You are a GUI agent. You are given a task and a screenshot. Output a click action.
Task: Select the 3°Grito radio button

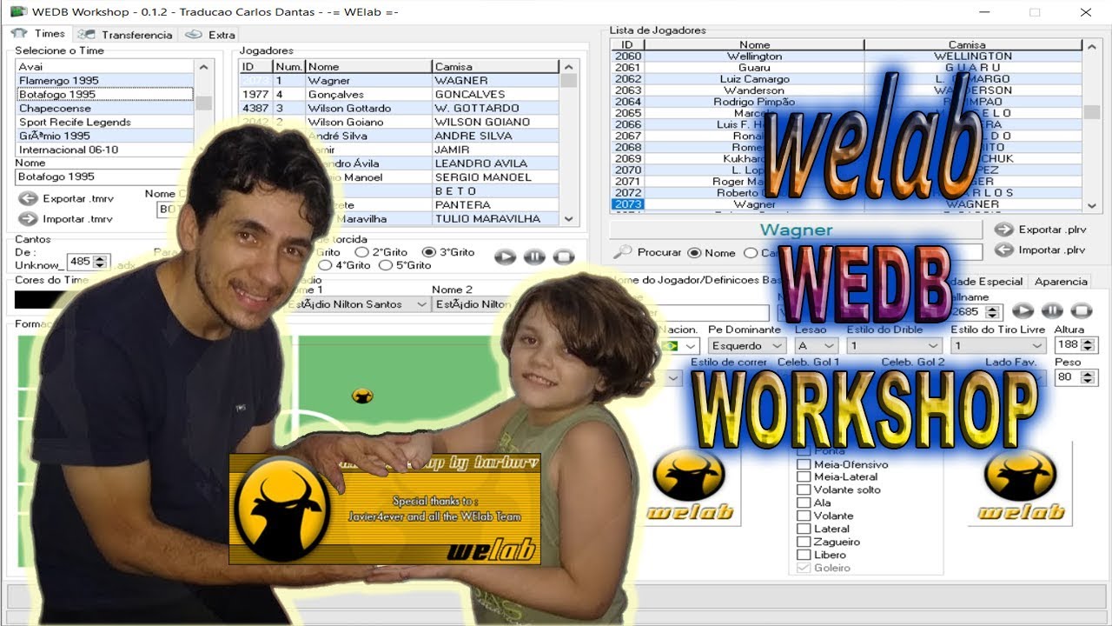click(428, 252)
